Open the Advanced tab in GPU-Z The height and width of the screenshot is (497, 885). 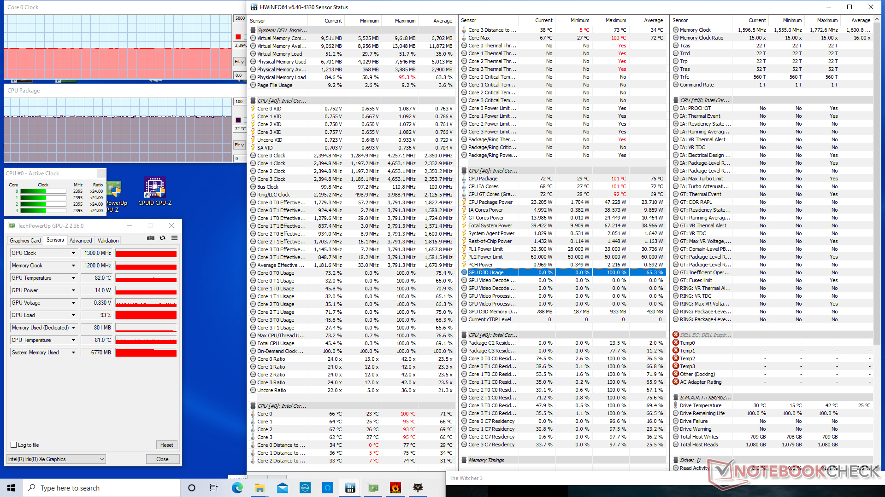pyautogui.click(x=81, y=240)
